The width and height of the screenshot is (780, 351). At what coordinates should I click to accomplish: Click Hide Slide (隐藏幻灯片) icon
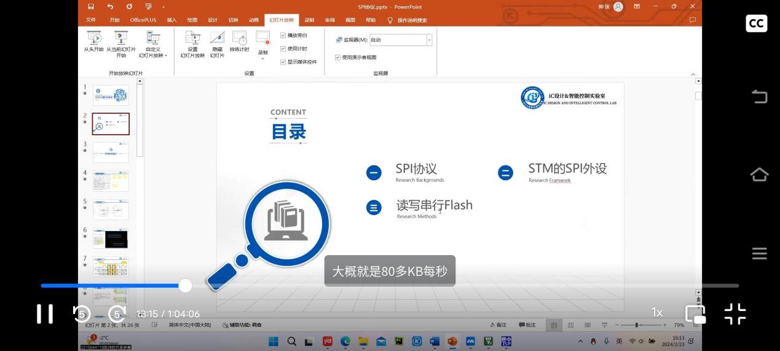217,39
